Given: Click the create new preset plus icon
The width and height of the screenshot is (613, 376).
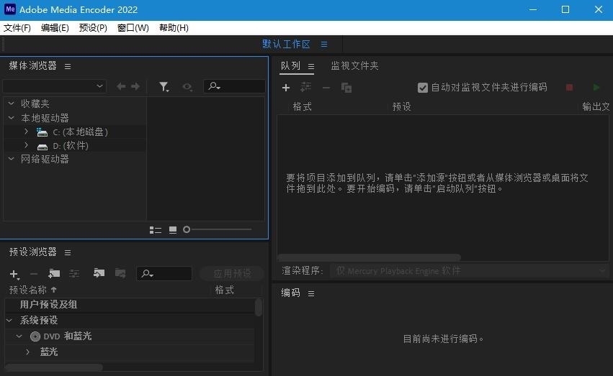Looking at the screenshot, I should 14,274.
